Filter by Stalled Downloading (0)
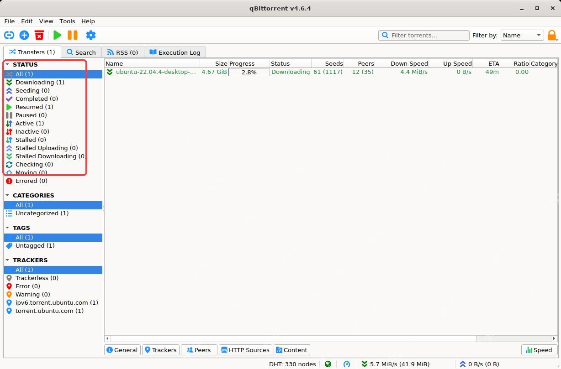The image size is (561, 369). (50, 156)
